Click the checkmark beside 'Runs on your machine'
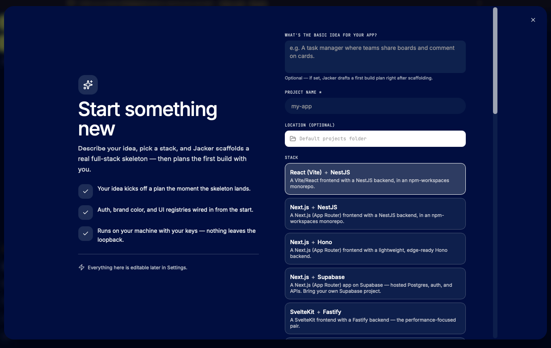Viewport: 551px width, 348px height. pos(86,234)
